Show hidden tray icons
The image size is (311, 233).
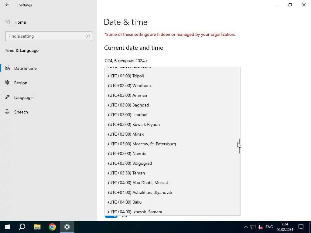tap(245, 227)
